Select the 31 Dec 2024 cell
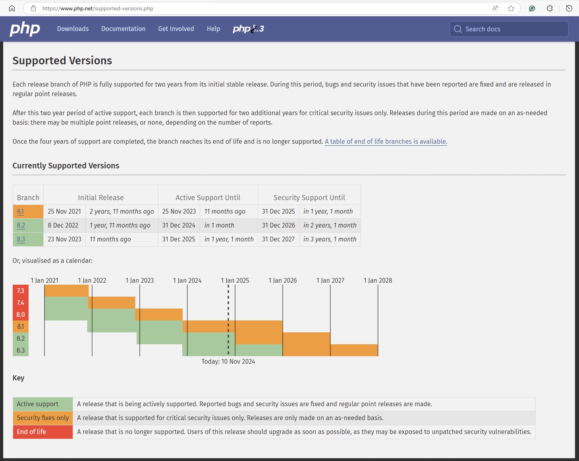Screen dimensions: 579x461 179,225
